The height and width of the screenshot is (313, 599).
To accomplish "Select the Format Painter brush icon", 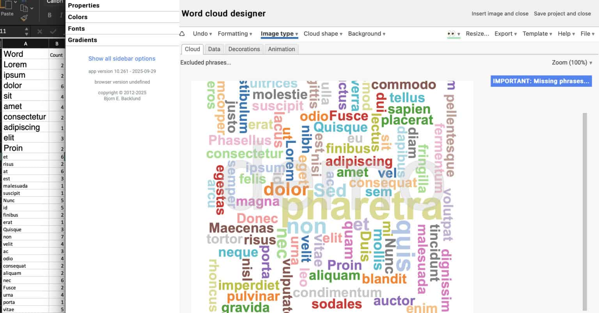I will coord(24,18).
